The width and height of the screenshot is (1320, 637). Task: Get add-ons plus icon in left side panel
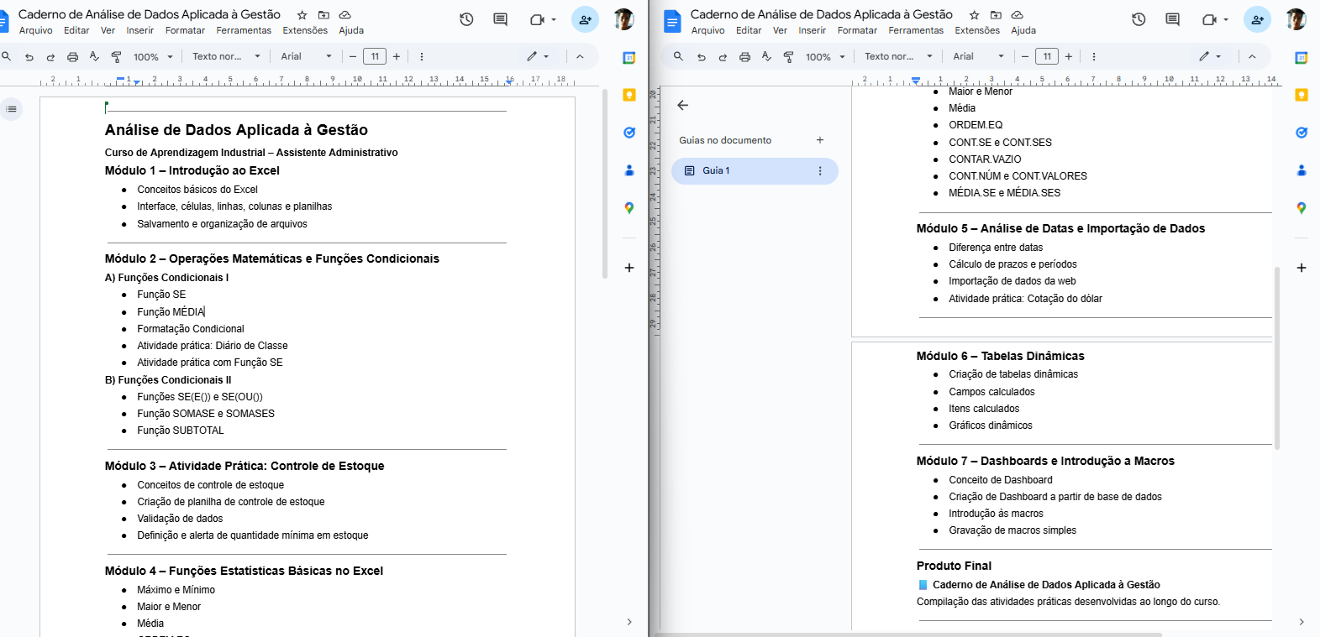click(x=628, y=268)
